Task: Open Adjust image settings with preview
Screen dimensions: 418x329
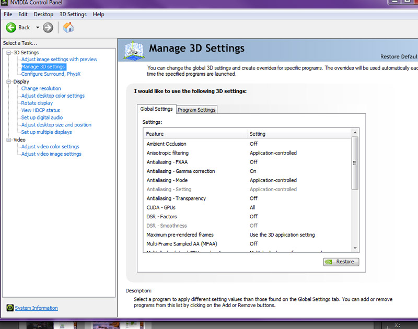Action: click(x=59, y=60)
